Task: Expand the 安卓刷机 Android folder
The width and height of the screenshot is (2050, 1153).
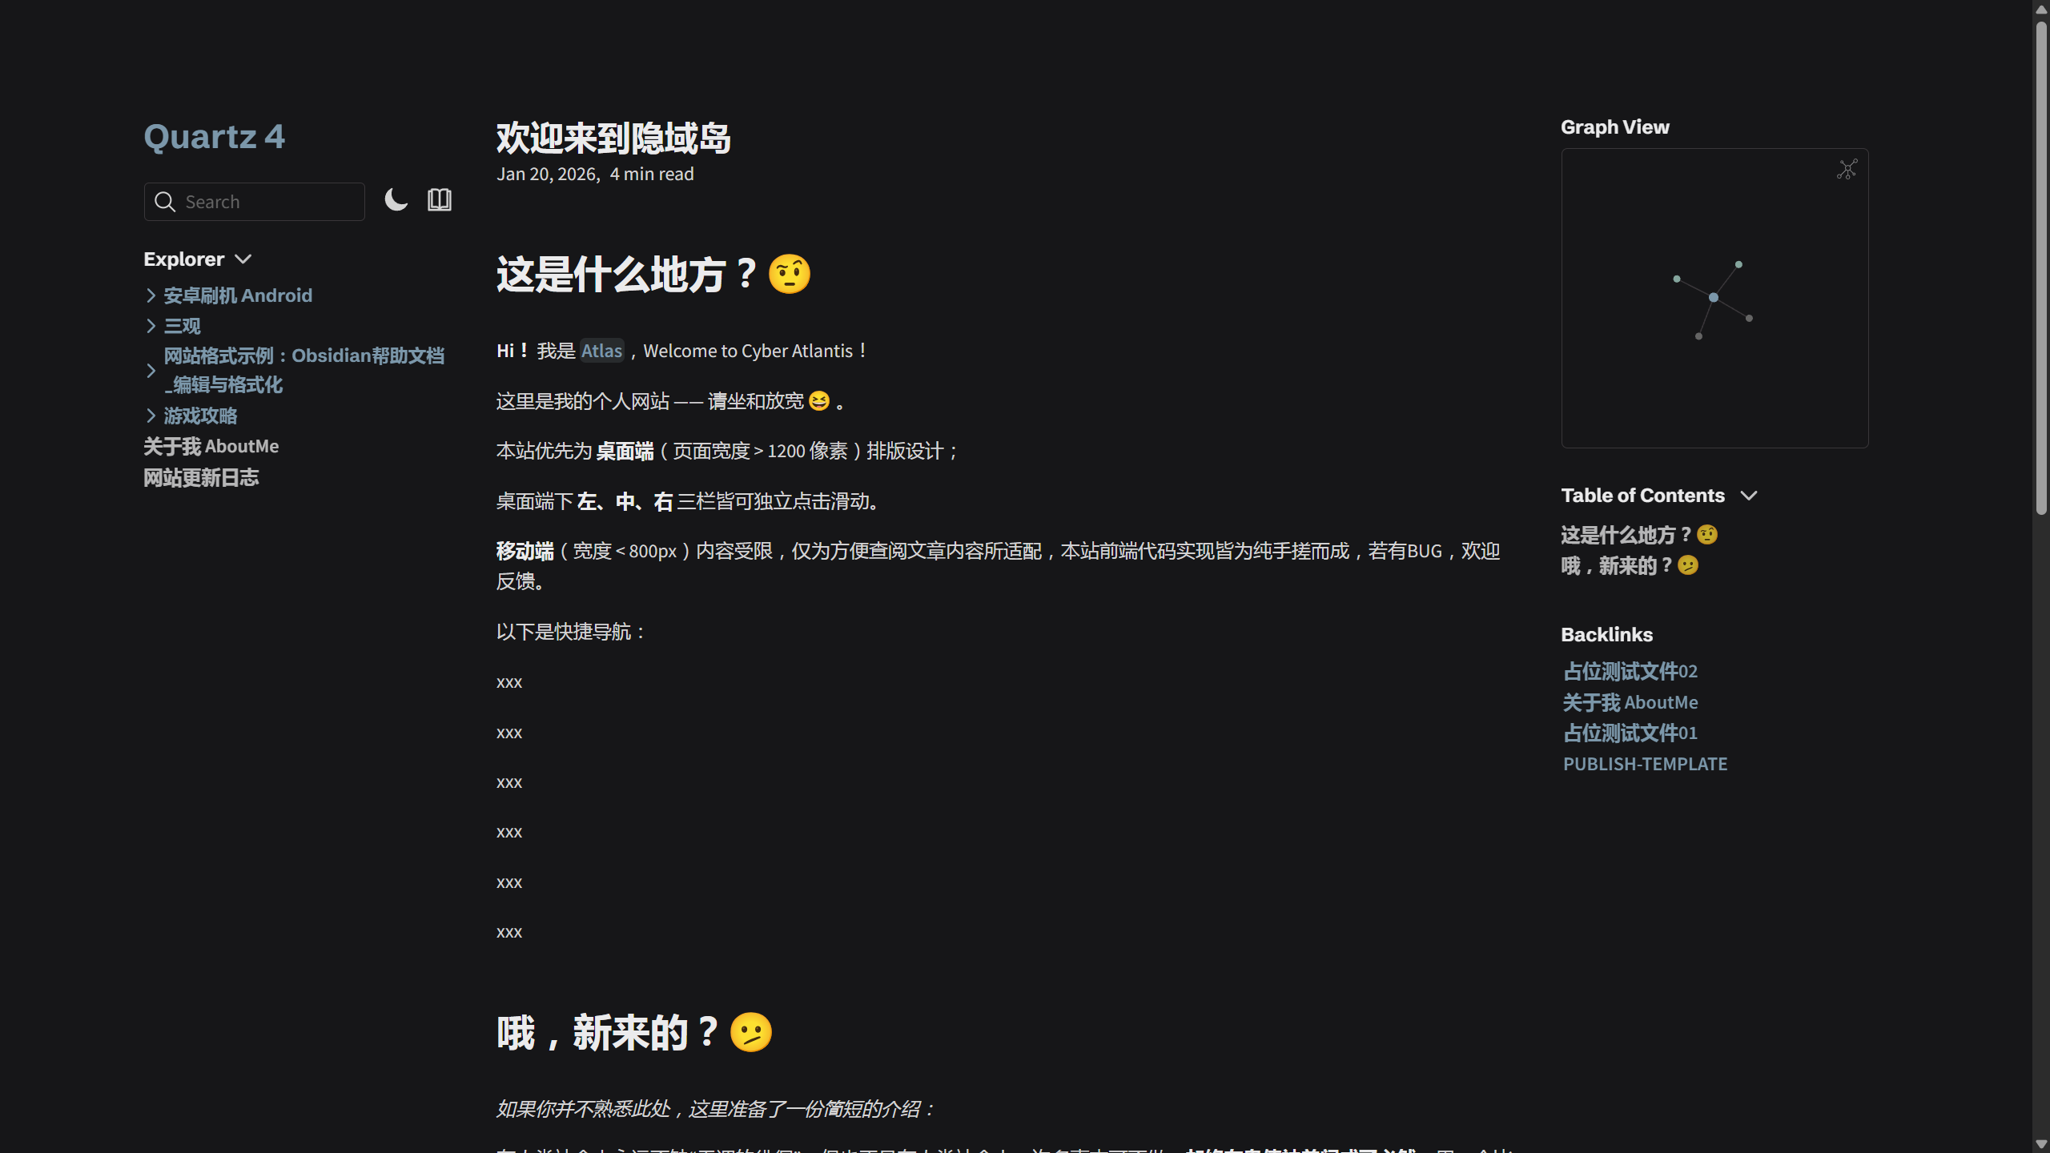Action: click(151, 295)
